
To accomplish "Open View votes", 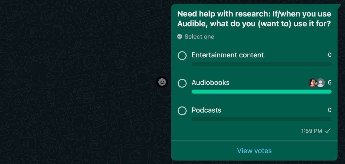I will coord(254,151).
